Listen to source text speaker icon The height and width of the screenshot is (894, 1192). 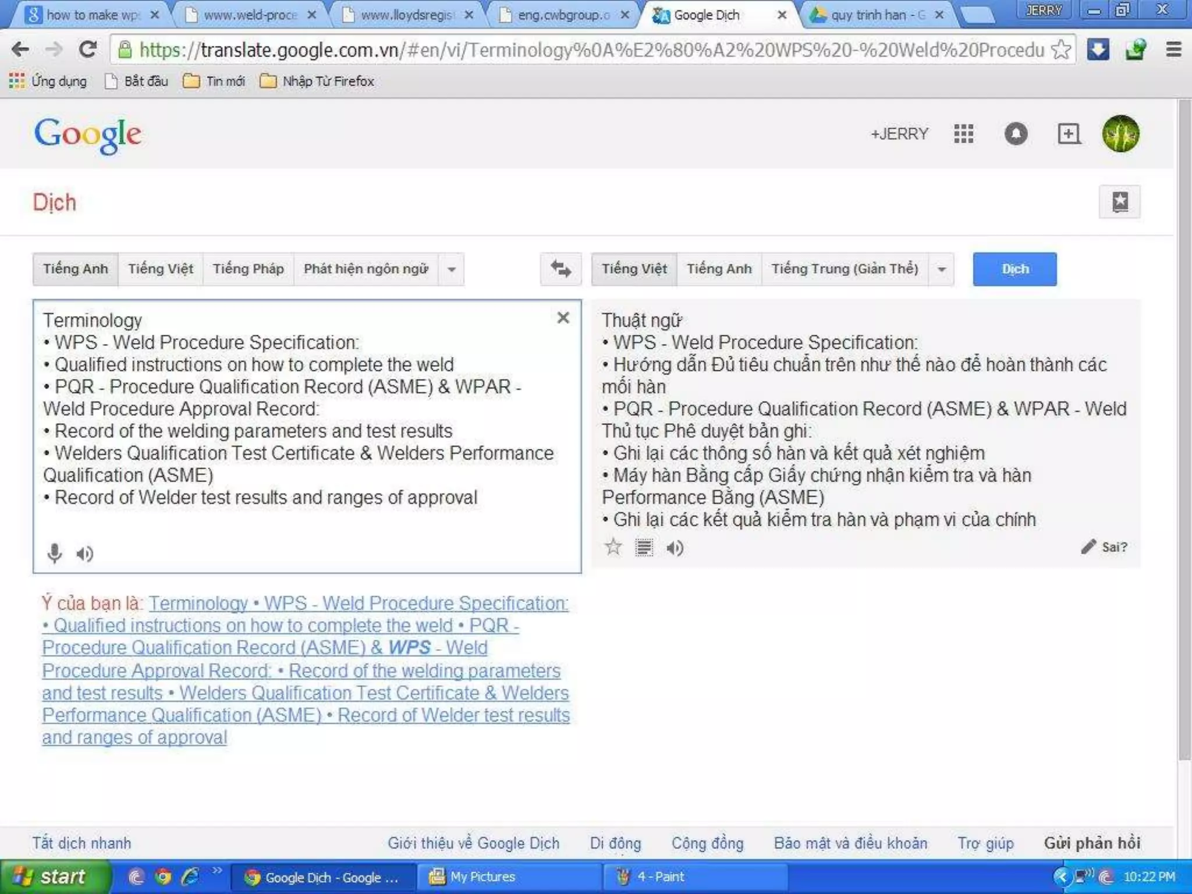point(85,553)
